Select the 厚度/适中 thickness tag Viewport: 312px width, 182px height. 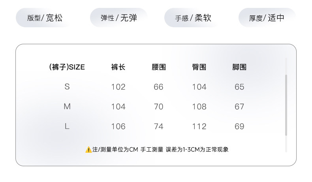(267, 18)
